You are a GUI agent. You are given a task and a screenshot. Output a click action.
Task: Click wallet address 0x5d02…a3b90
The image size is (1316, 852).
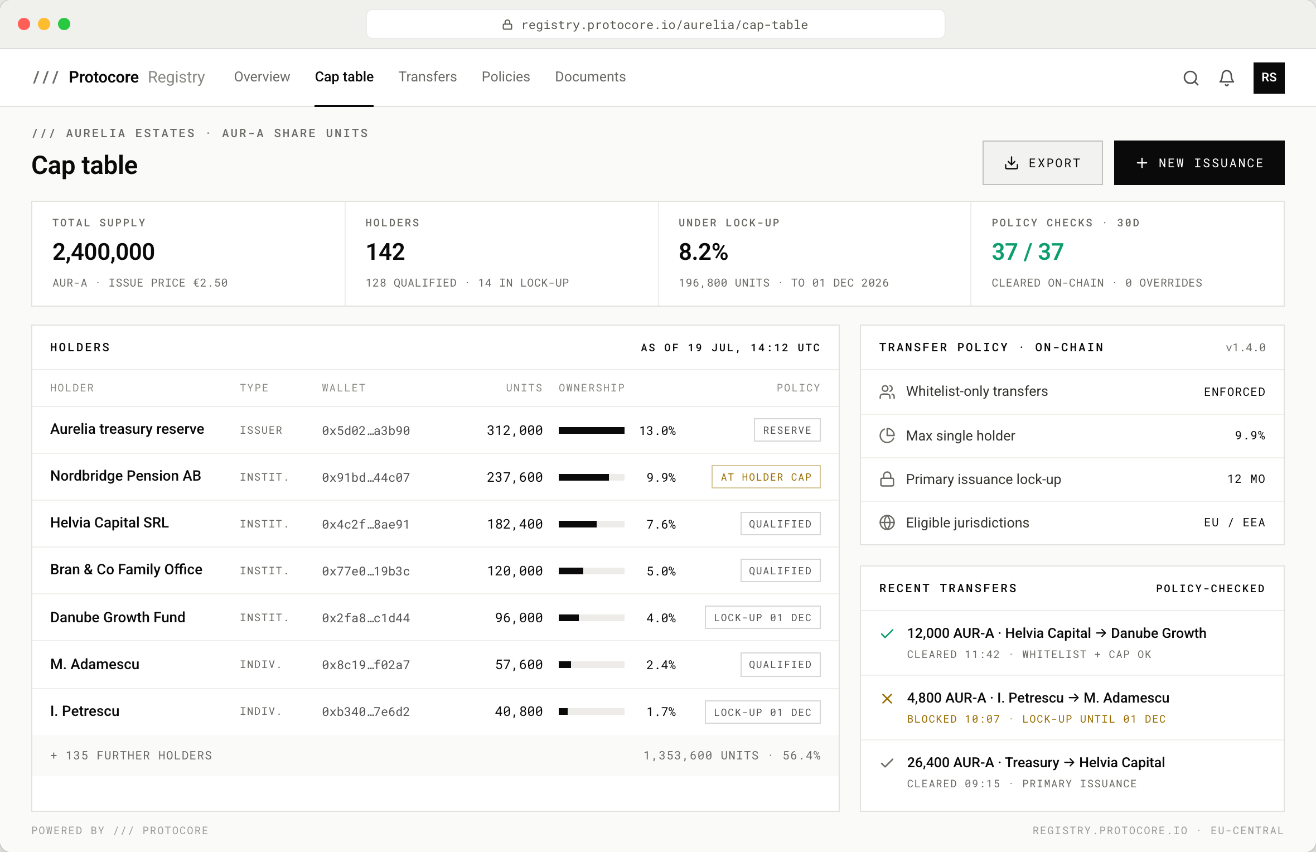366,430
